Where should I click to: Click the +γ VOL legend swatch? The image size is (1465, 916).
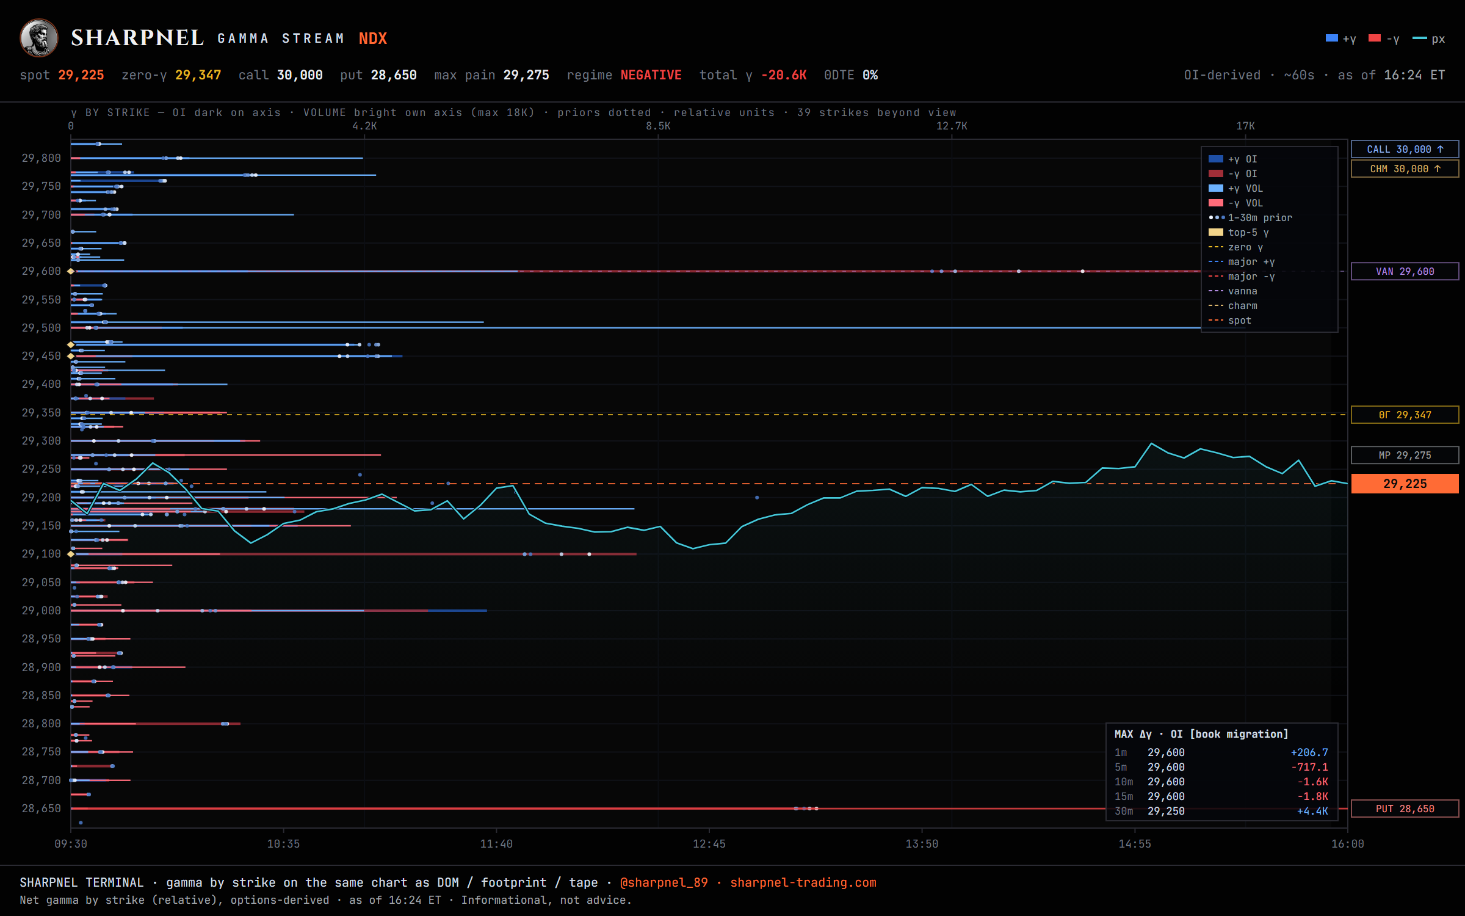click(1215, 188)
